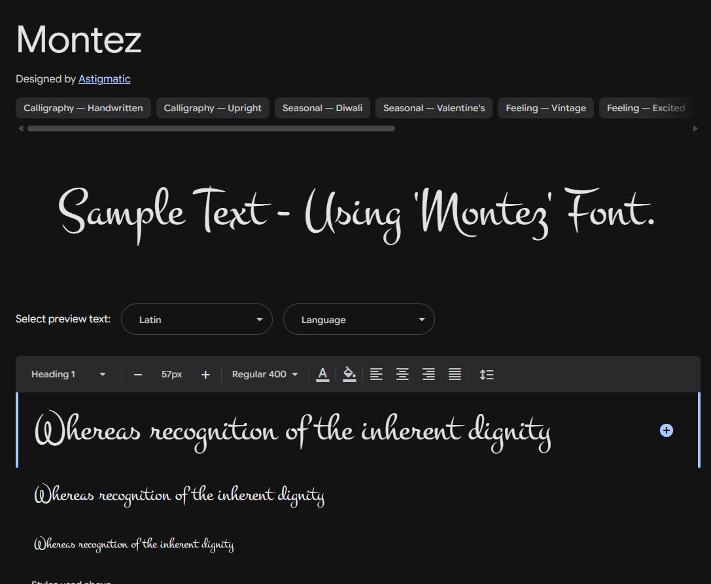Open the line spacing option

click(487, 375)
